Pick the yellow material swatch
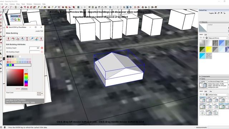The image size is (229, 129). pyautogui.click(x=209, y=49)
